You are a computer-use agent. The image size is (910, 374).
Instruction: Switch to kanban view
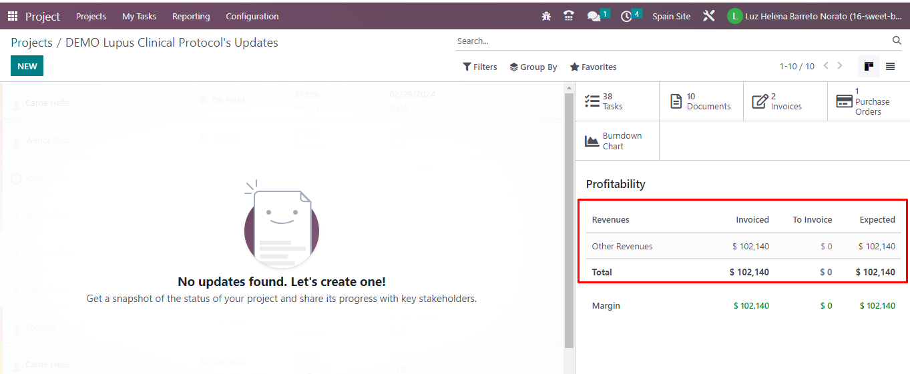(869, 67)
